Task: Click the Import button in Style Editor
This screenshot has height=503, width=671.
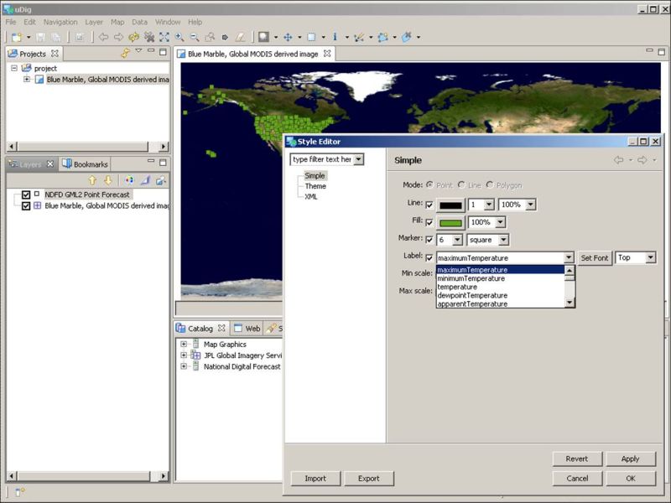Action: (315, 478)
